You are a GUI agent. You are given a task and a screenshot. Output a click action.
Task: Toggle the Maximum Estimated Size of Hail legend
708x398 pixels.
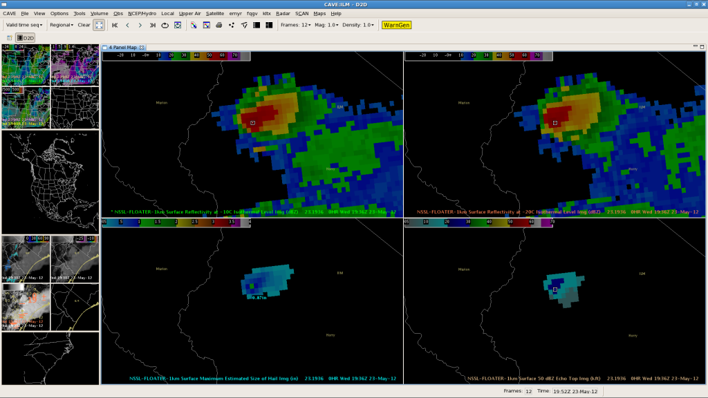pos(214,379)
